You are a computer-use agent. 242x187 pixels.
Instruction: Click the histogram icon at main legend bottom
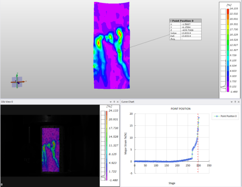coord(224,87)
